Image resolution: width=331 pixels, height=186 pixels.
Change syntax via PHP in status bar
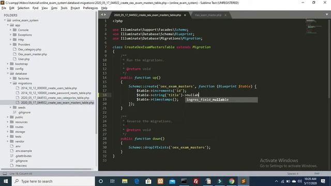click(x=317, y=174)
